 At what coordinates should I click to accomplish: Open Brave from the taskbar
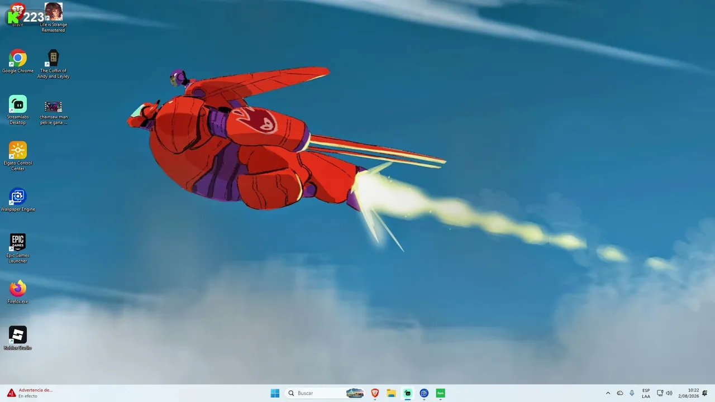pyautogui.click(x=375, y=393)
